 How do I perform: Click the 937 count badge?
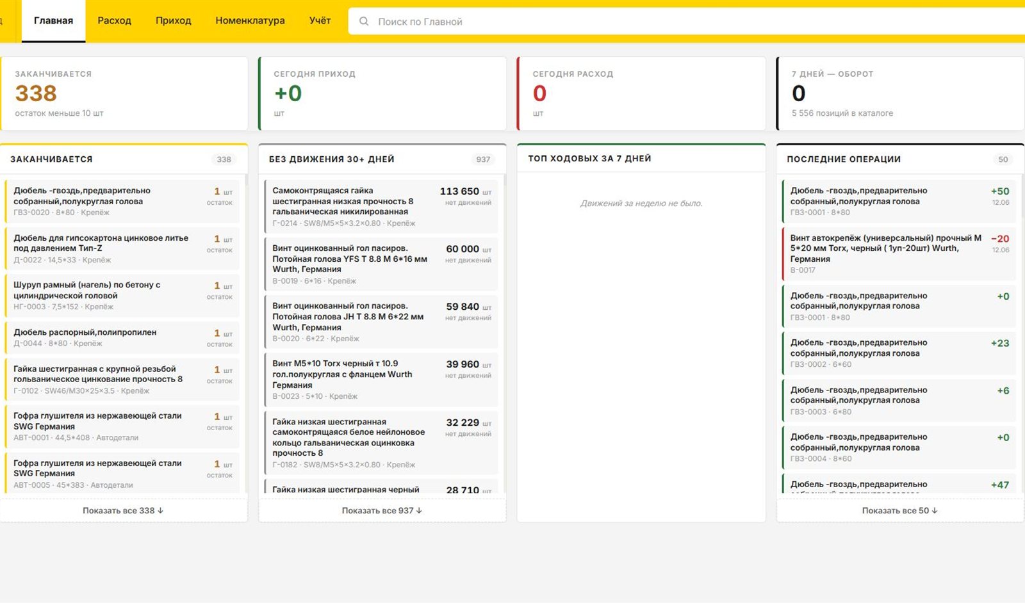[x=483, y=159]
